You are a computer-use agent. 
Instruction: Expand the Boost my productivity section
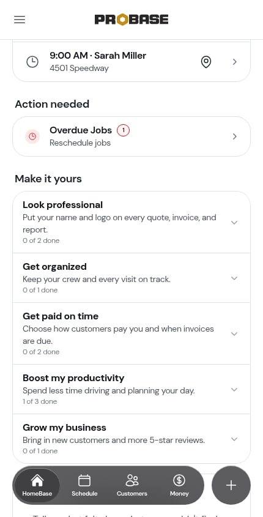tap(131, 389)
